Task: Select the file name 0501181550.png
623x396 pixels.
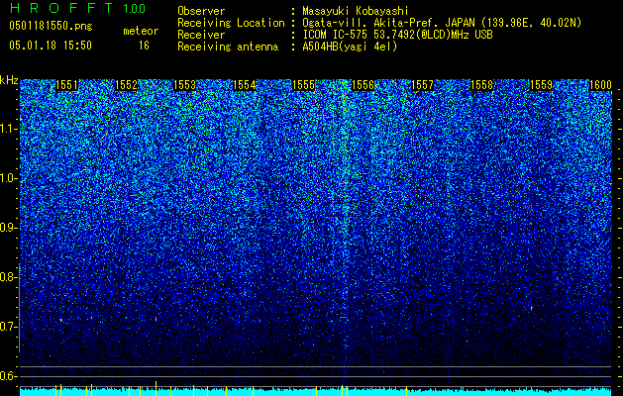Action: tap(51, 26)
